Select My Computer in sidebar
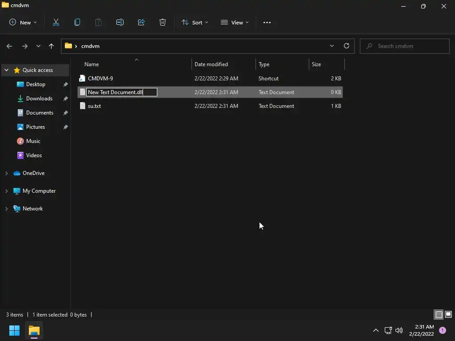 pos(39,191)
